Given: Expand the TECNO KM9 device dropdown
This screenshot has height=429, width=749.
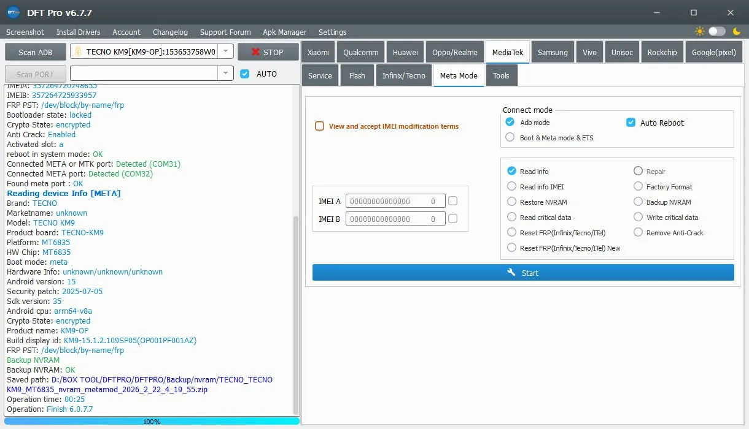Looking at the screenshot, I should coord(226,52).
